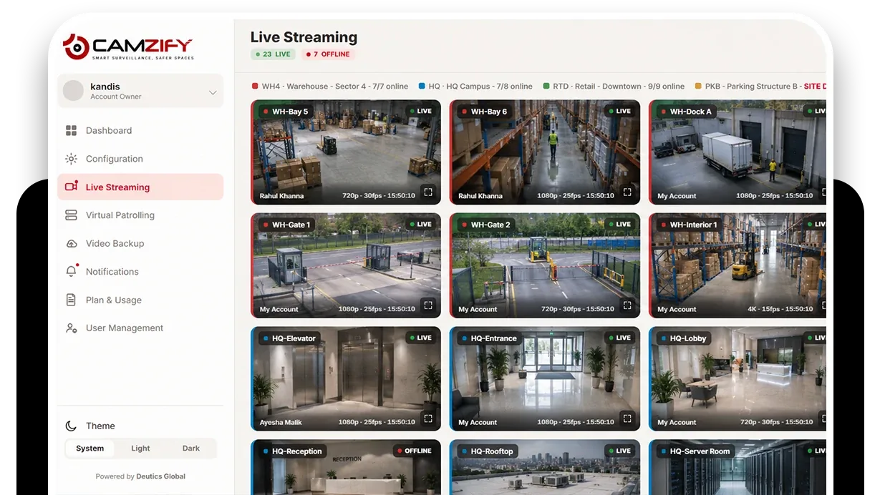Click the Video Backup cloud icon
The height and width of the screenshot is (495, 880).
71,243
